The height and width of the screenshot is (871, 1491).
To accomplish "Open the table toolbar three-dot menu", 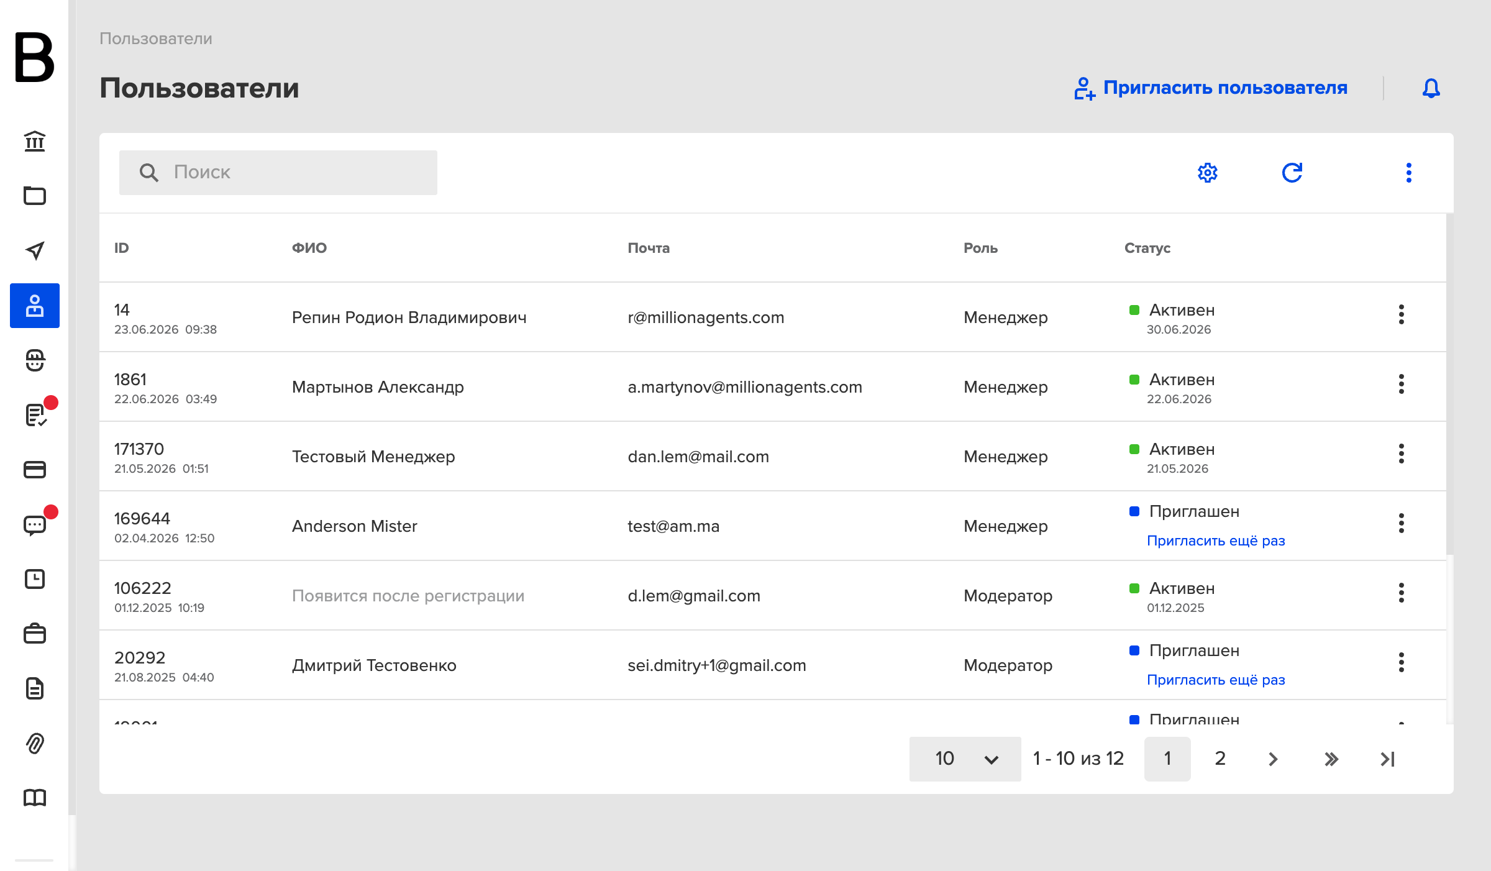I will (x=1409, y=173).
